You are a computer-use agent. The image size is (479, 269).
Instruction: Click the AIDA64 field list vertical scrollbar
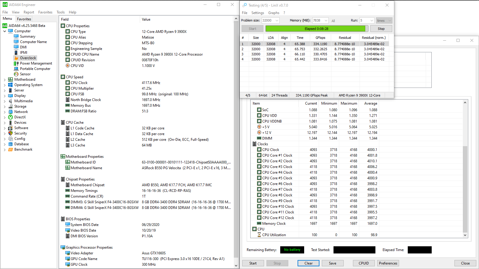[x=236, y=142]
